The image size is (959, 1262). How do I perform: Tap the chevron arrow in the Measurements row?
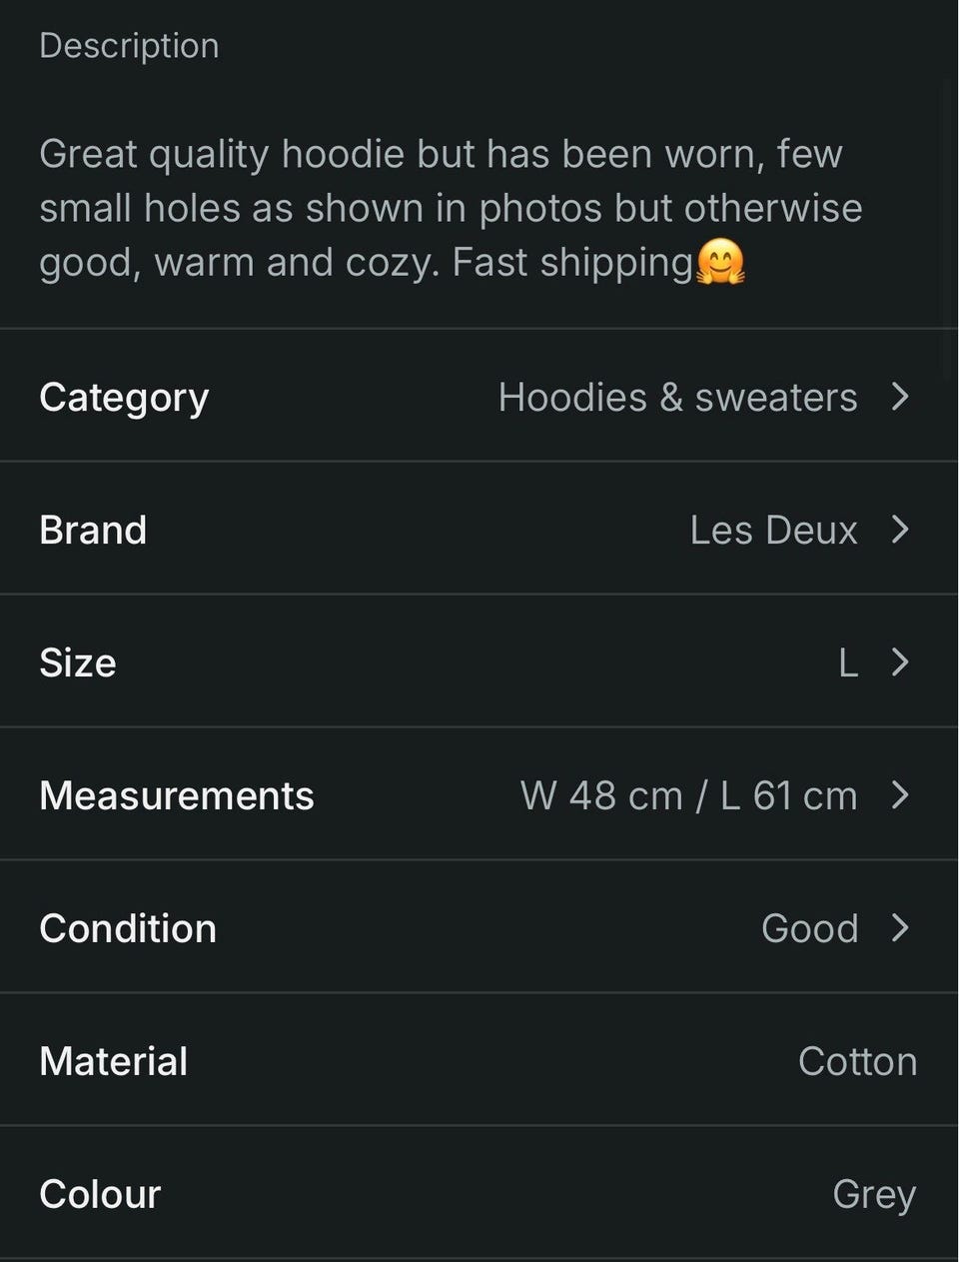900,795
